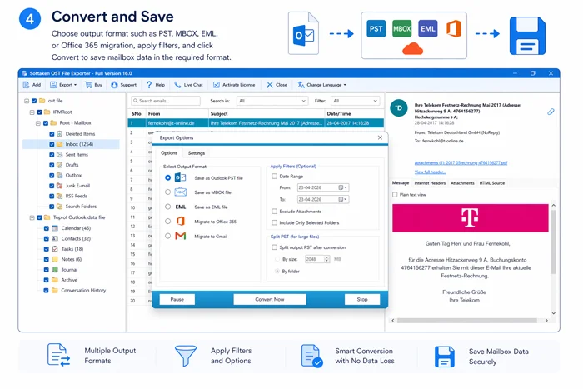Uncheck the Conversation History checkbox

tap(46, 291)
